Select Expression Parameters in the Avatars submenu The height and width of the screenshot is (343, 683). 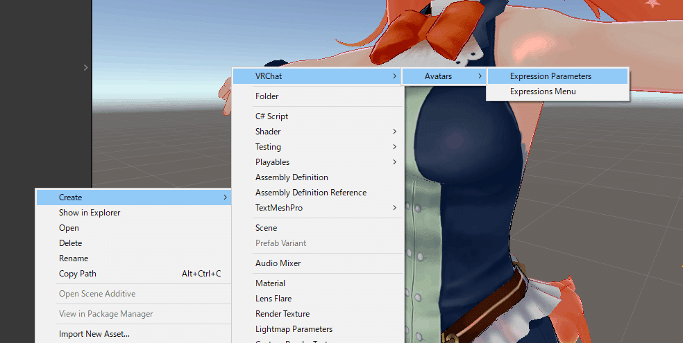pos(557,76)
